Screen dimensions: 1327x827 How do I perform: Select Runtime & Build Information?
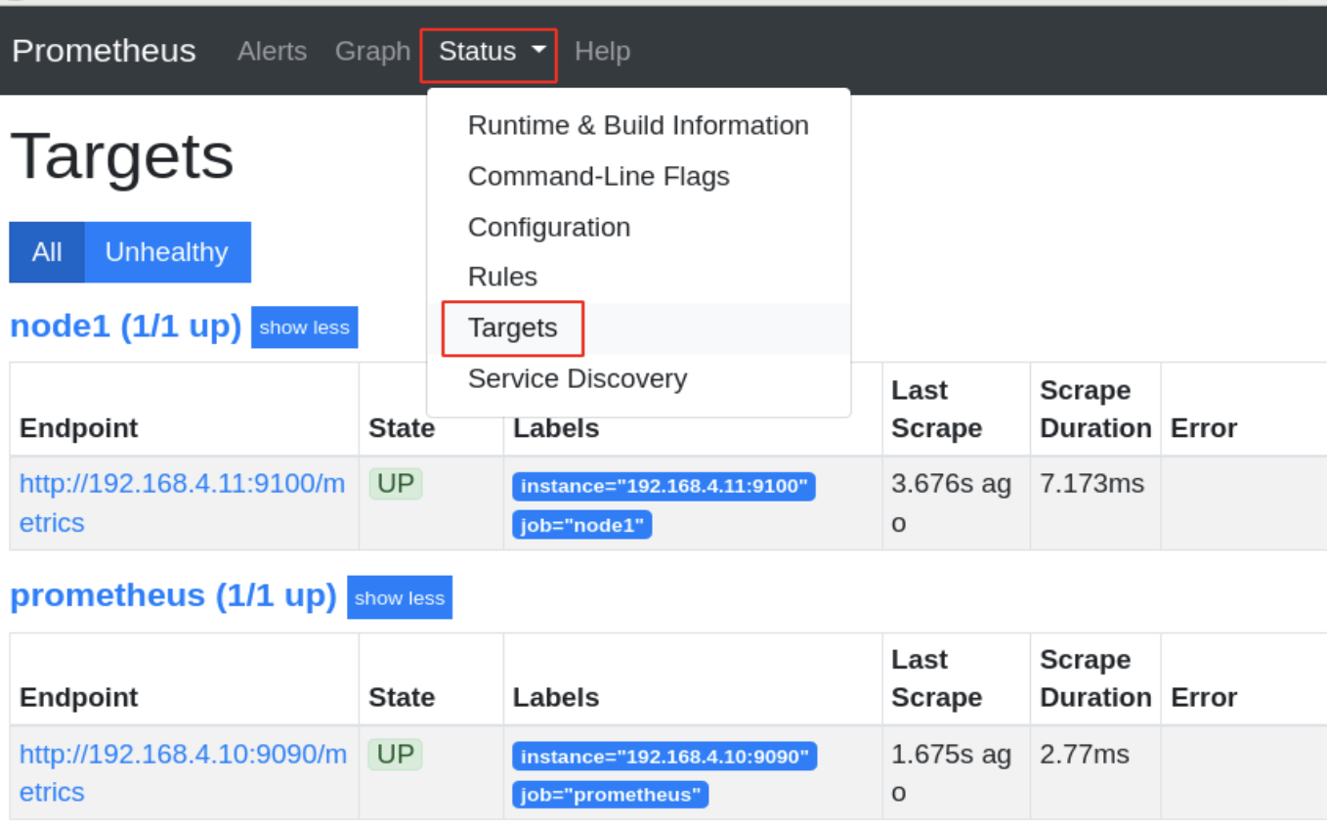coord(638,125)
